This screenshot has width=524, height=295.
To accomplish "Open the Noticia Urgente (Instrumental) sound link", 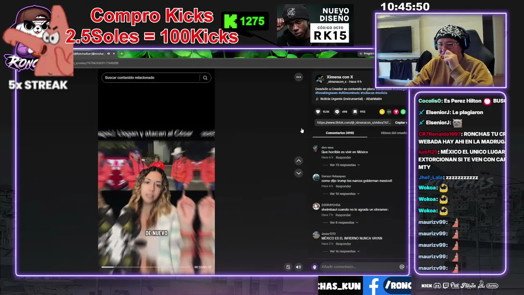I will pos(348,99).
